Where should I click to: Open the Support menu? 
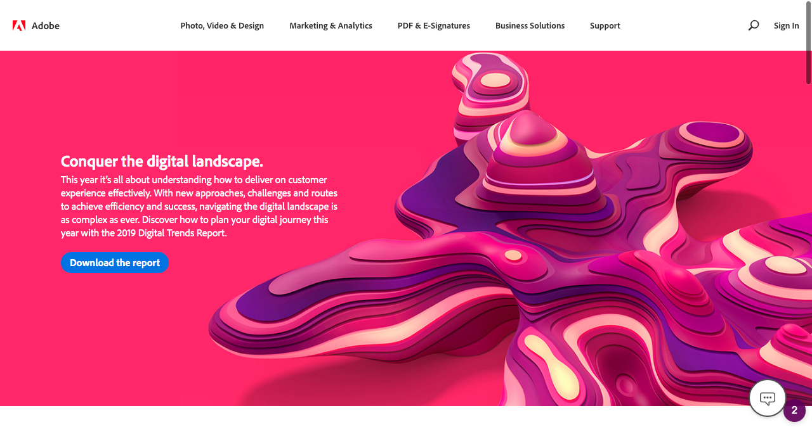click(605, 26)
